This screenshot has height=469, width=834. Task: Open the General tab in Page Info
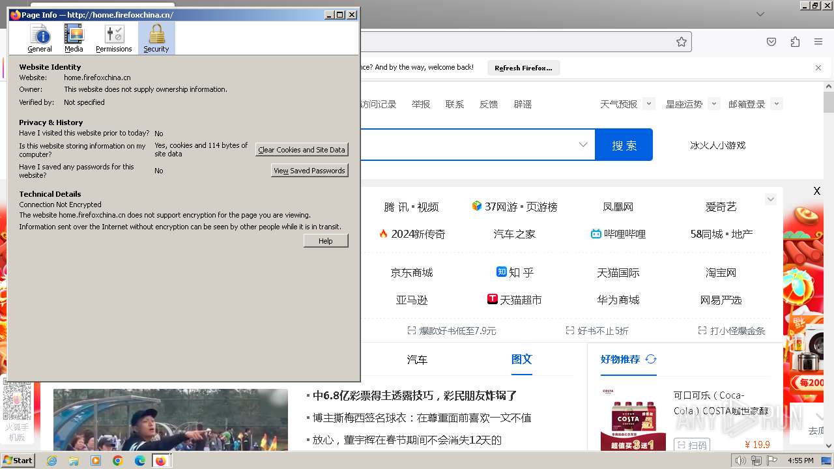click(x=40, y=38)
